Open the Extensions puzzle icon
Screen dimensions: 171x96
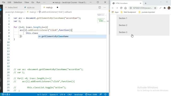165,8
